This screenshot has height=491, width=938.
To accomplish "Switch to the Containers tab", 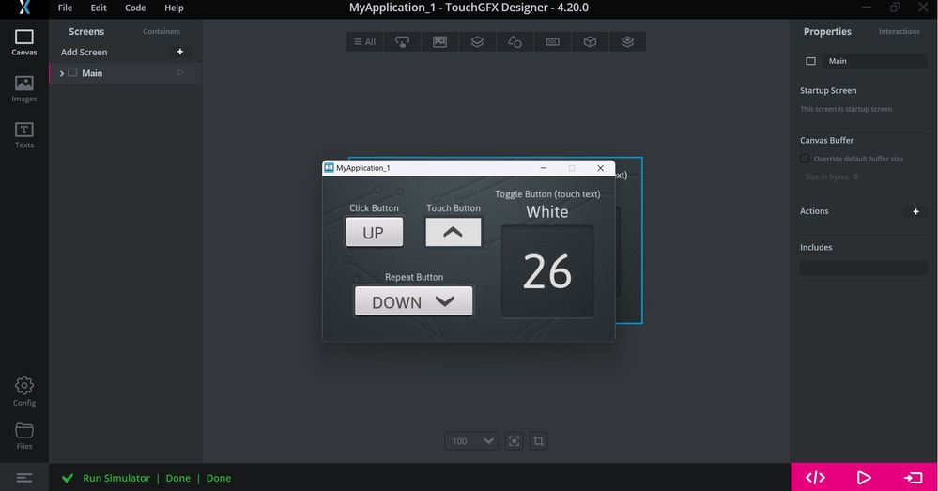I will (161, 31).
